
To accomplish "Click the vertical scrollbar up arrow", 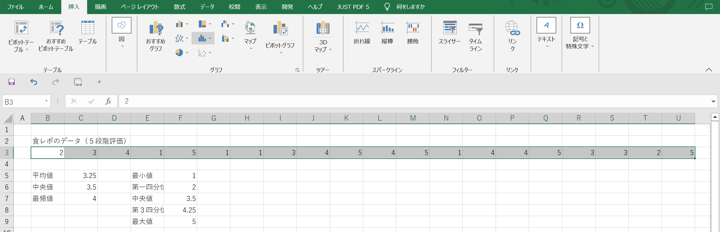I will (715, 117).
